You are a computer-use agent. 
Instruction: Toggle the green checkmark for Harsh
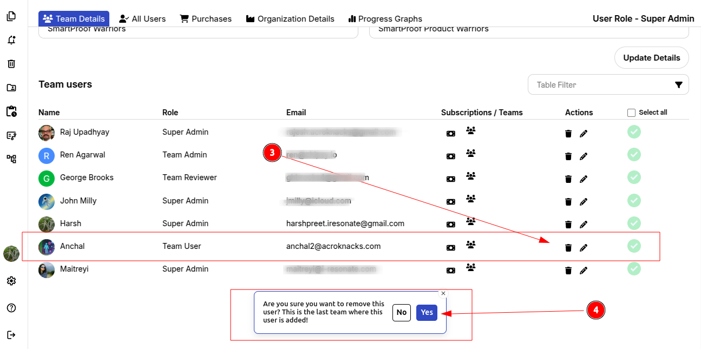pos(634,223)
